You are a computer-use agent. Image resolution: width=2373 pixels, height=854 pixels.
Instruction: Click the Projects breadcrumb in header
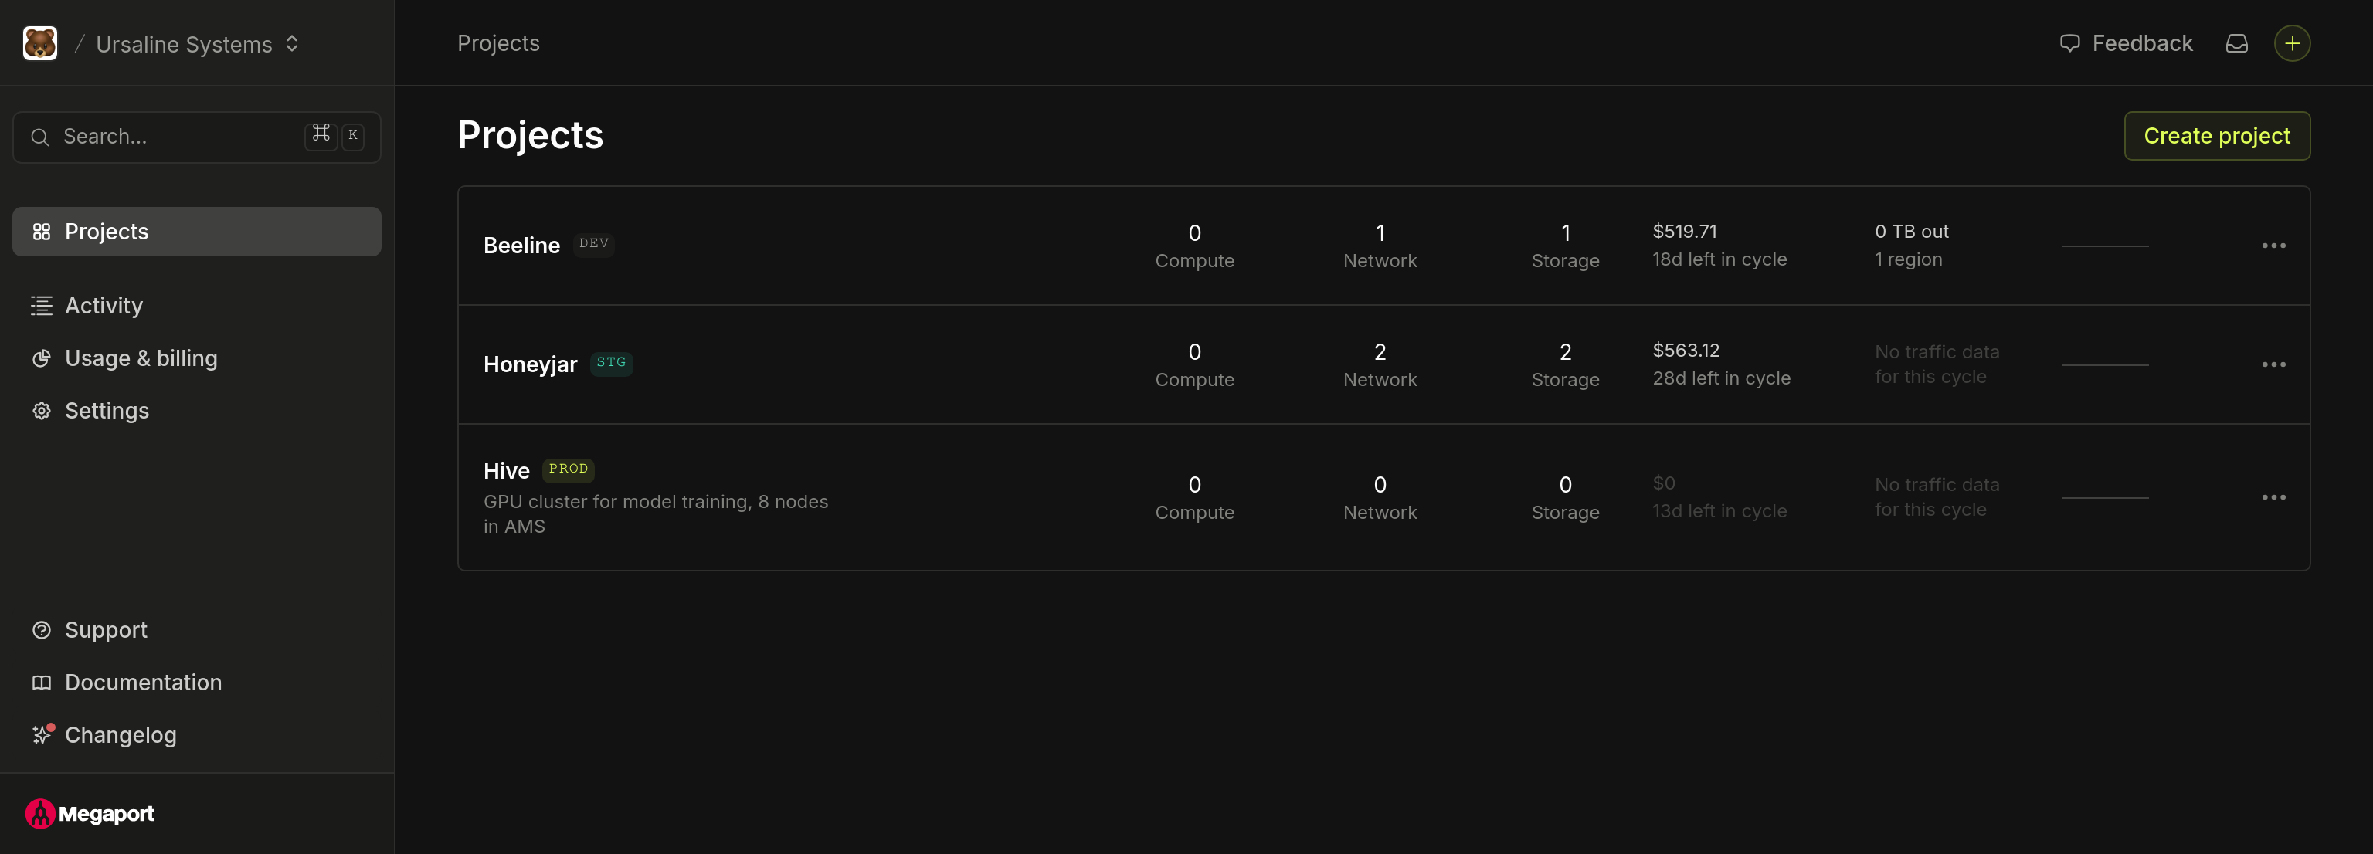click(x=498, y=43)
